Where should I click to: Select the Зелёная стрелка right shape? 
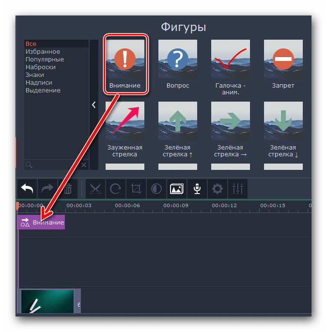(231, 121)
